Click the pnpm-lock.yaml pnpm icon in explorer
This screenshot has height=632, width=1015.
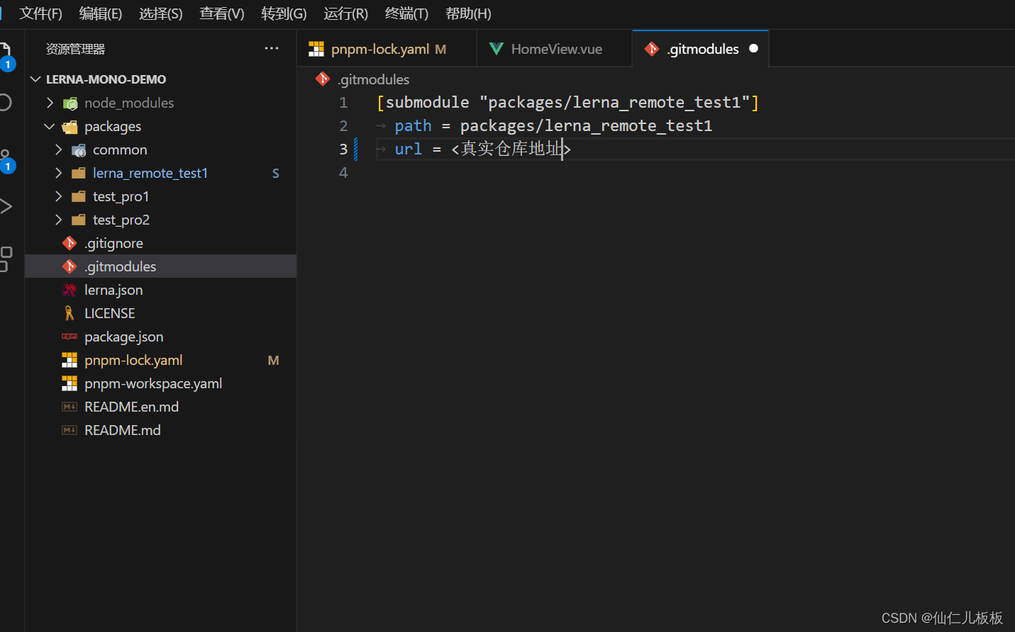(70, 360)
